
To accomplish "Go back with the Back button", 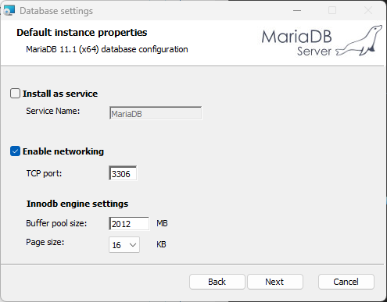I will coord(217,282).
